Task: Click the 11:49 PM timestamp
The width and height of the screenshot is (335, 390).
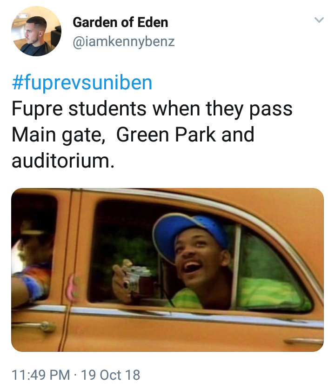Action: click(41, 375)
